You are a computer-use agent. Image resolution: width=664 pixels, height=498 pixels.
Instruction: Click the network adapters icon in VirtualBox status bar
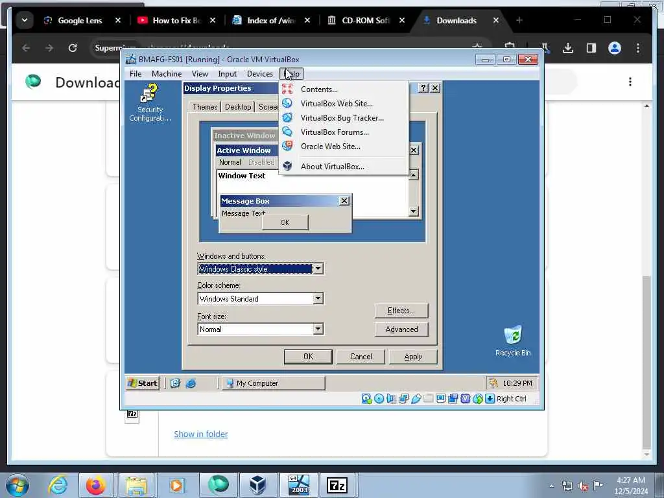coord(403,399)
